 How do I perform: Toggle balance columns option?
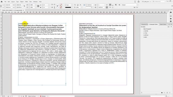(107, 5)
